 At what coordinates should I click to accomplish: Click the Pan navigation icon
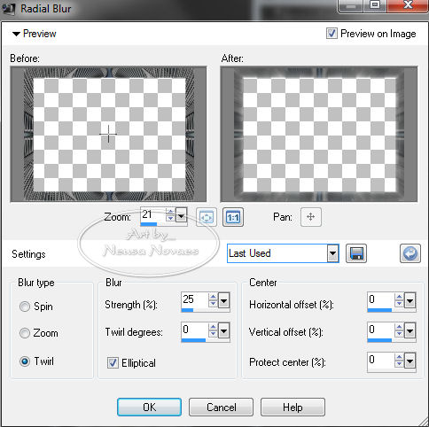point(311,217)
